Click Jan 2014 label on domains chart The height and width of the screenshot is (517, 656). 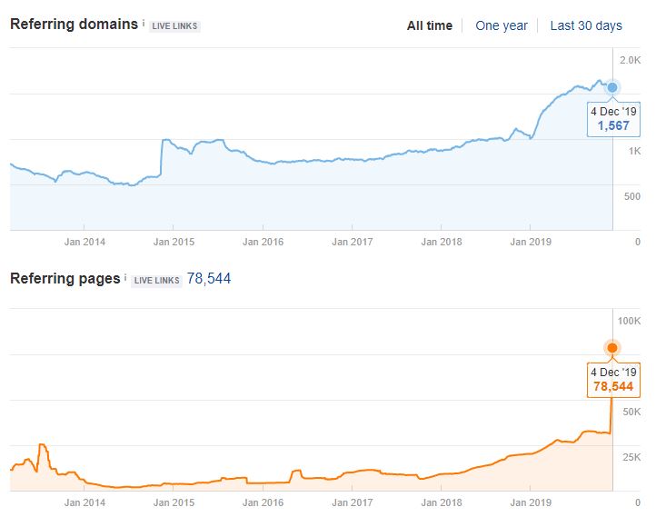tap(84, 242)
